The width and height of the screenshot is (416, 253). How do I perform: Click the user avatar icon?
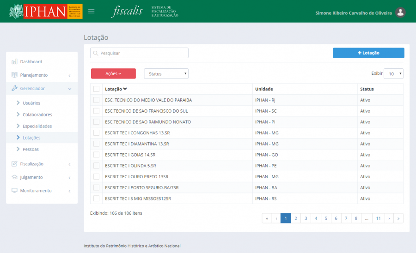pyautogui.click(x=401, y=13)
